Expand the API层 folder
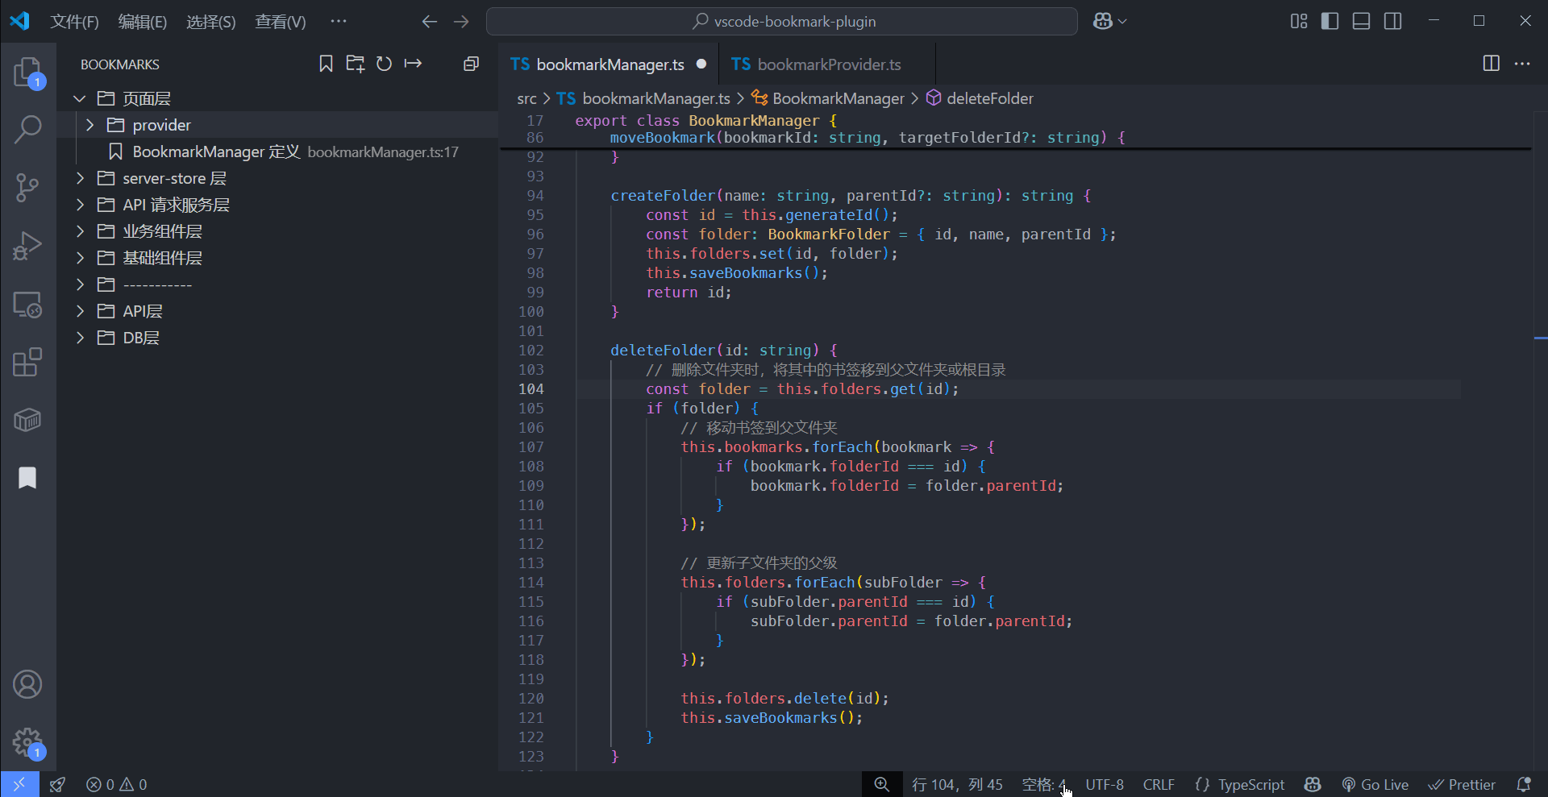Image resolution: width=1548 pixels, height=797 pixels. [79, 311]
